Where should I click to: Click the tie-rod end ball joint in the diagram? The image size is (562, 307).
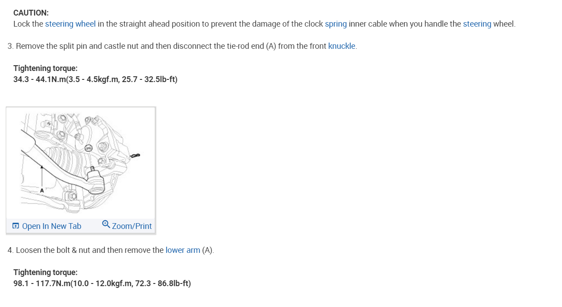coord(95,180)
